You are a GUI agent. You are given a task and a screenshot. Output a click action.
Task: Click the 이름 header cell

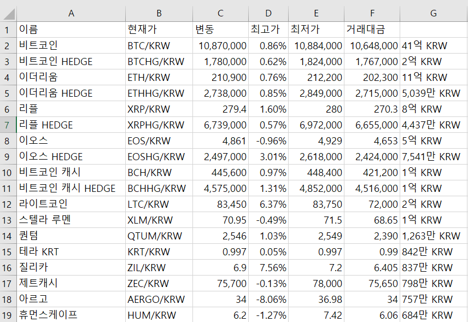pos(71,30)
